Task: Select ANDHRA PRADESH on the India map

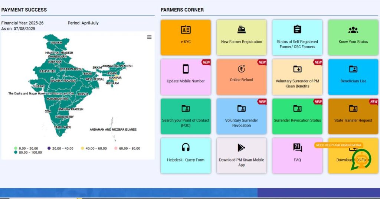Action: pos(71,109)
